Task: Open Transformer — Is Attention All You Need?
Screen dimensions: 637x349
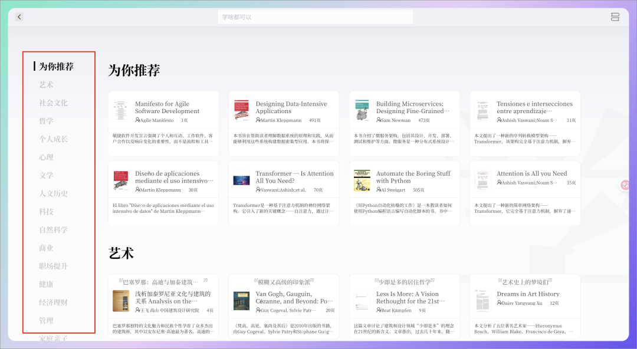Action: [284, 193]
